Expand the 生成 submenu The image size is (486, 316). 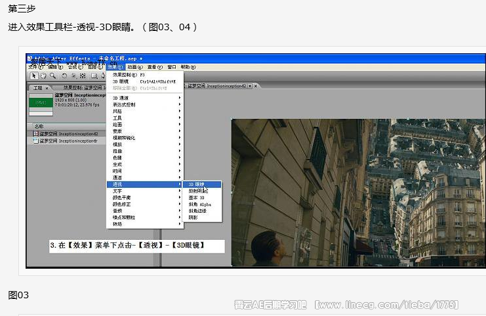145,164
